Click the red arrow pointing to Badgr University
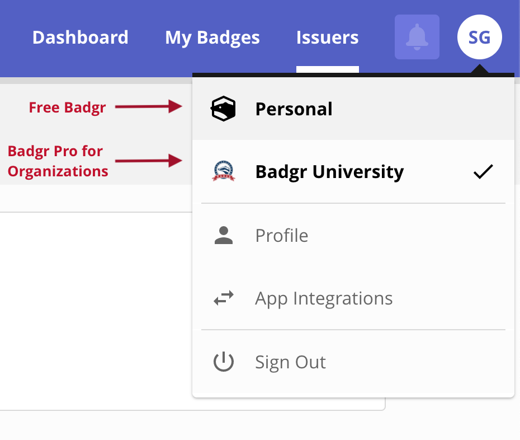The image size is (520, 440). tap(149, 161)
